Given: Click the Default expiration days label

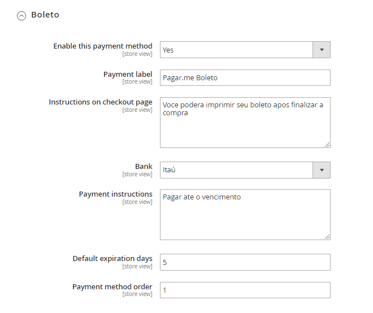Looking at the screenshot, I should tap(112, 259).
